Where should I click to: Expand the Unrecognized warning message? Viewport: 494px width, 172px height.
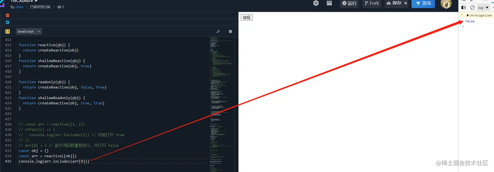click(468, 15)
